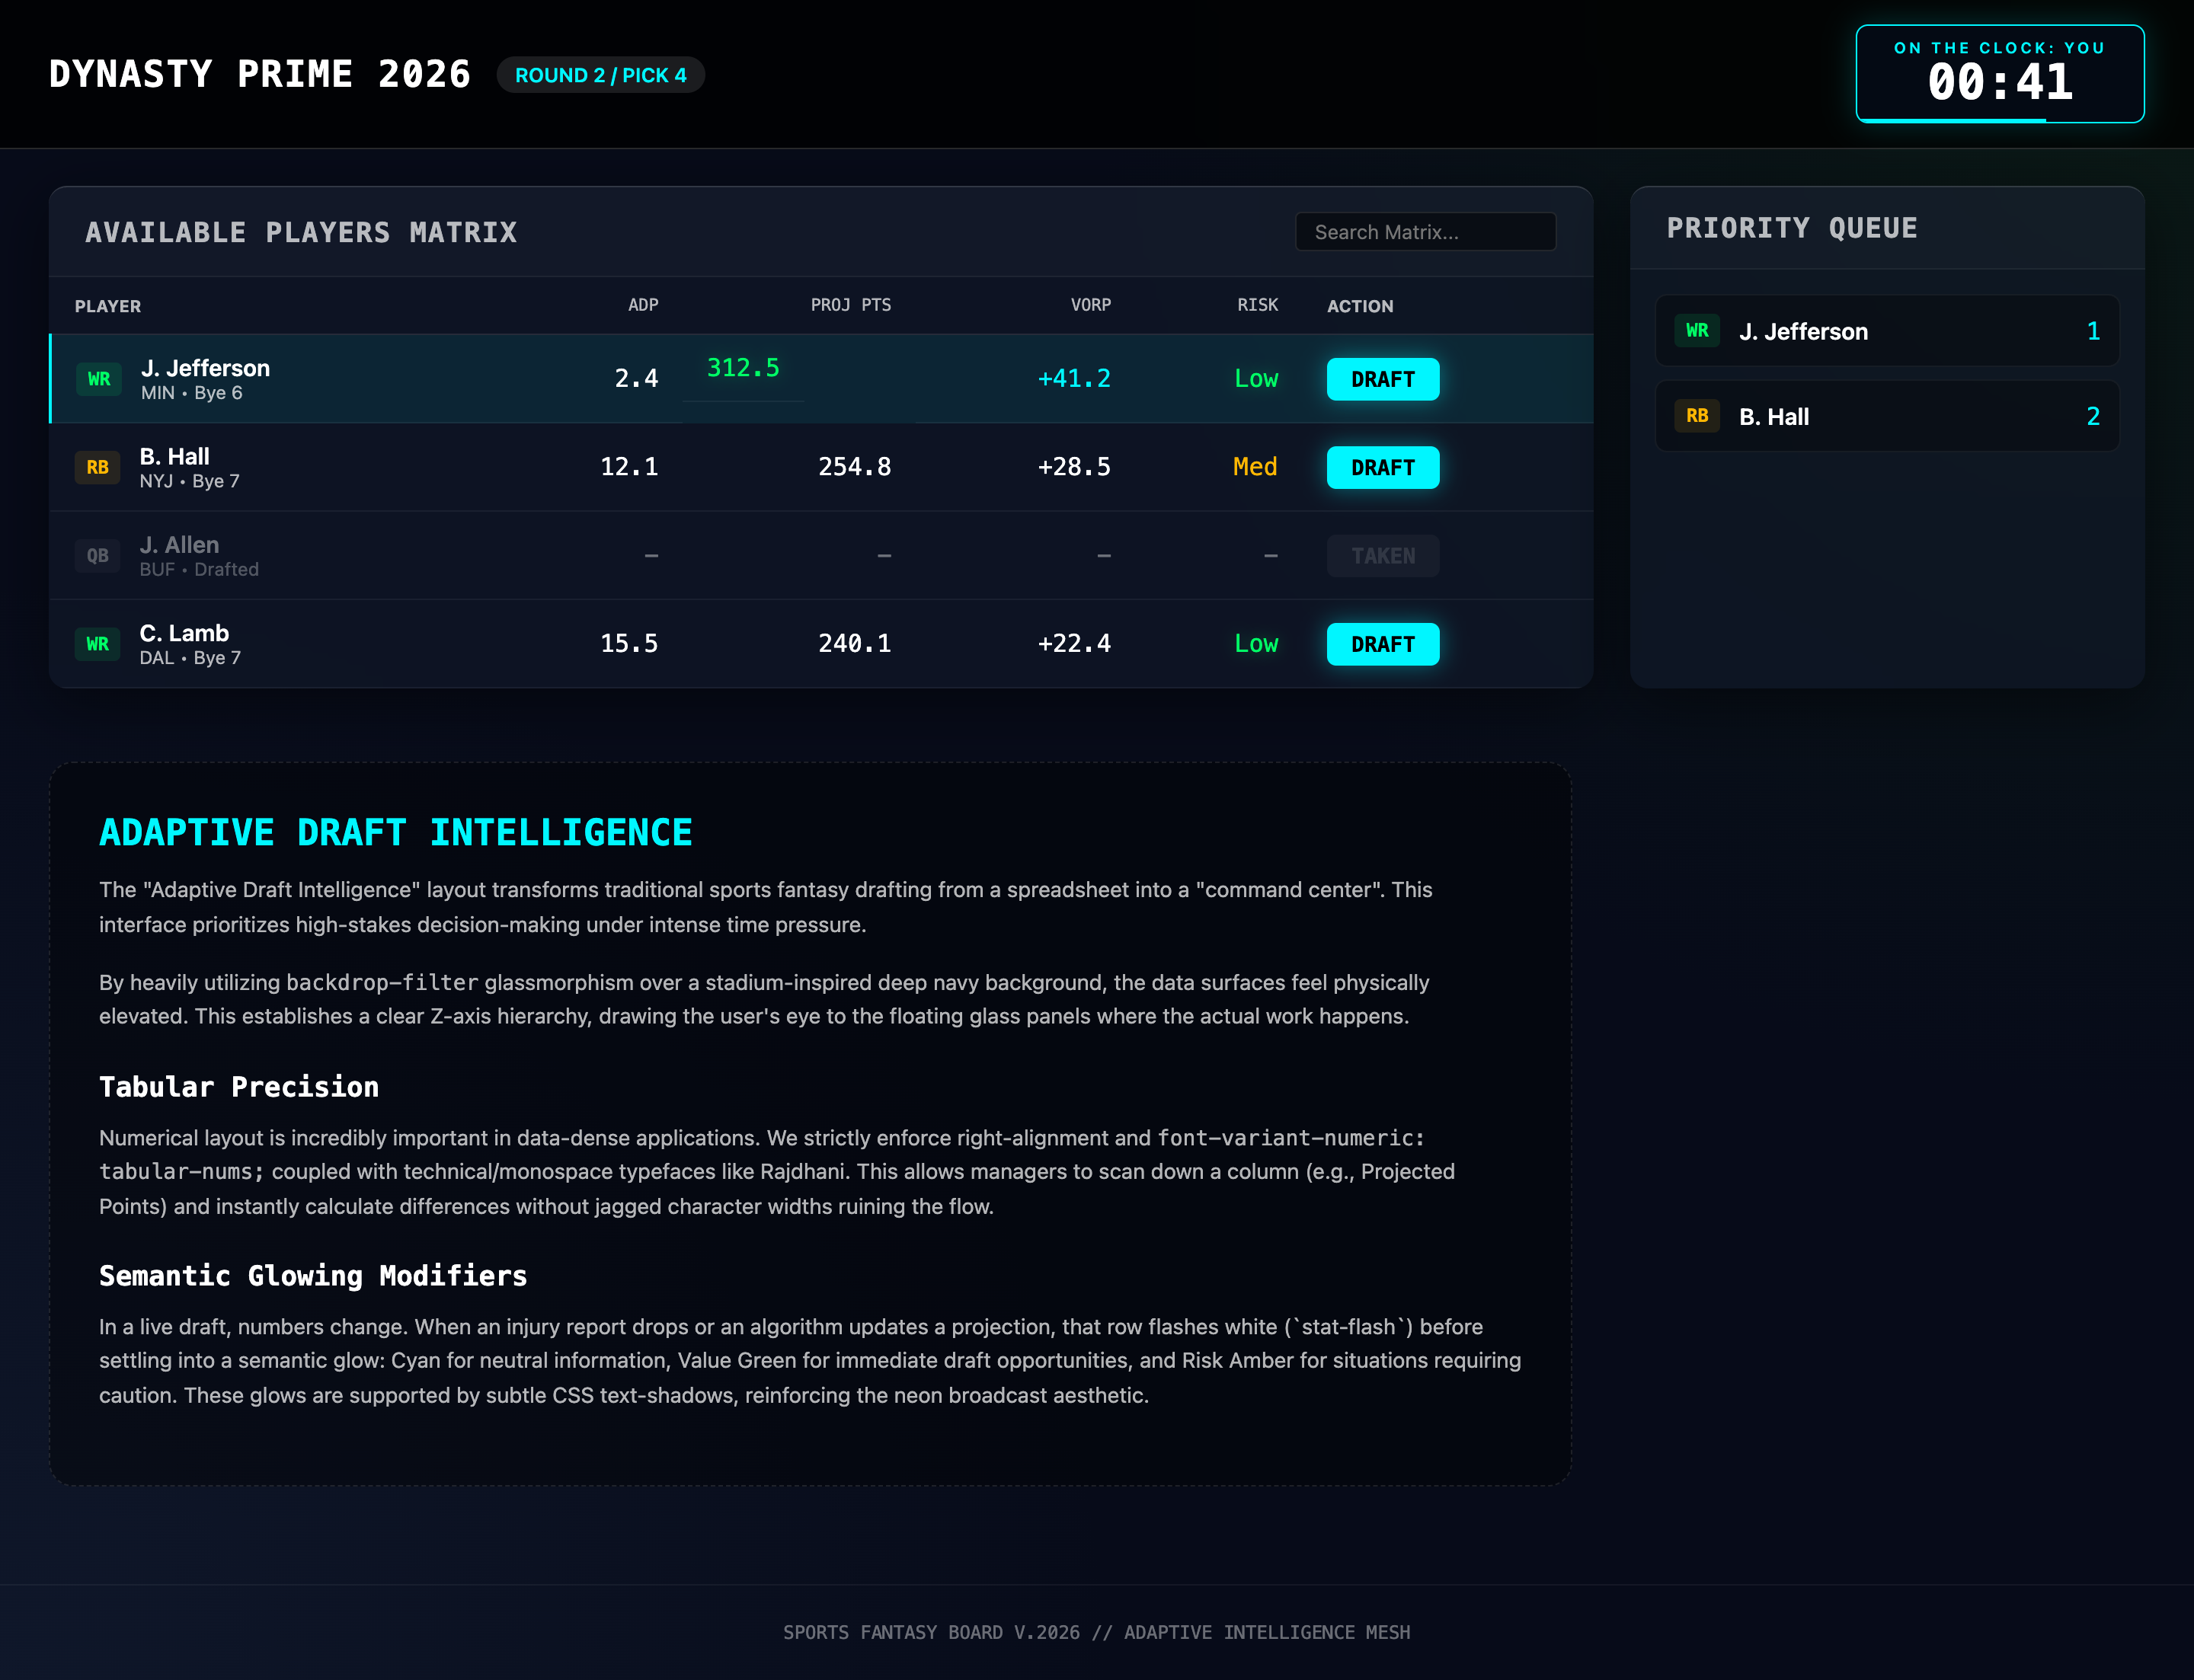Click the QB badge beside J. Allen
Image resolution: width=2194 pixels, height=1680 pixels.
tap(97, 555)
